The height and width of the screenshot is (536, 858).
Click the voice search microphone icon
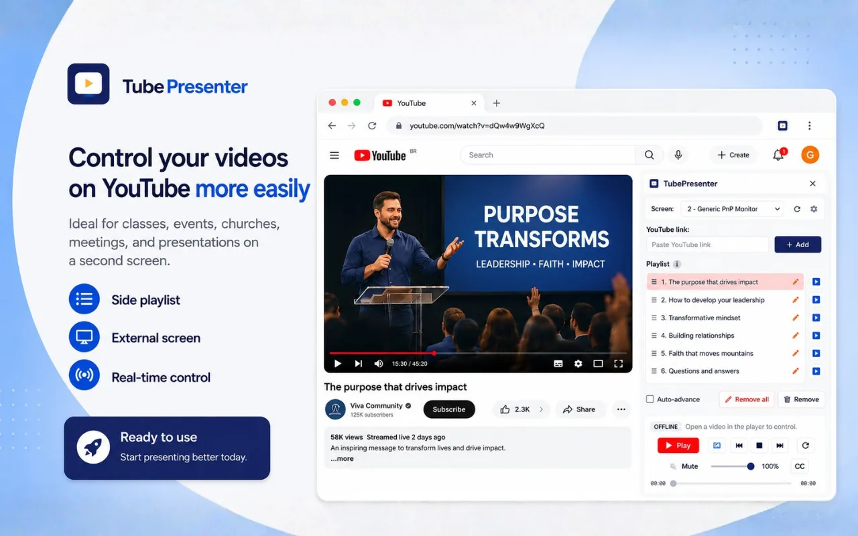point(678,155)
